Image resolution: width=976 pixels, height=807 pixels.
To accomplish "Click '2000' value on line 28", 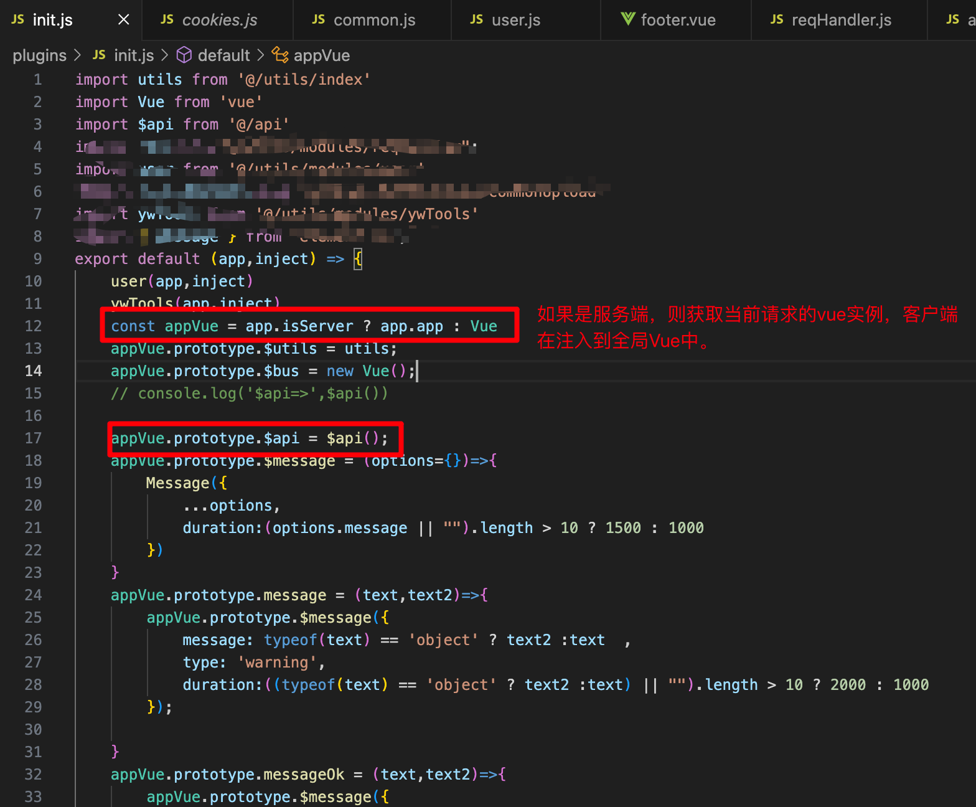I will pos(848,685).
